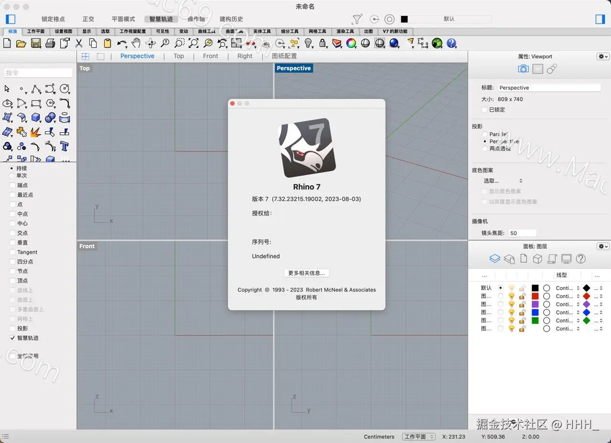Toggle the 建构历史 button
611x443 pixels.
point(231,19)
